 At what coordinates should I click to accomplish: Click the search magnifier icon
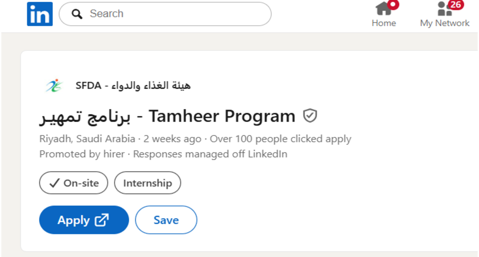(x=77, y=14)
